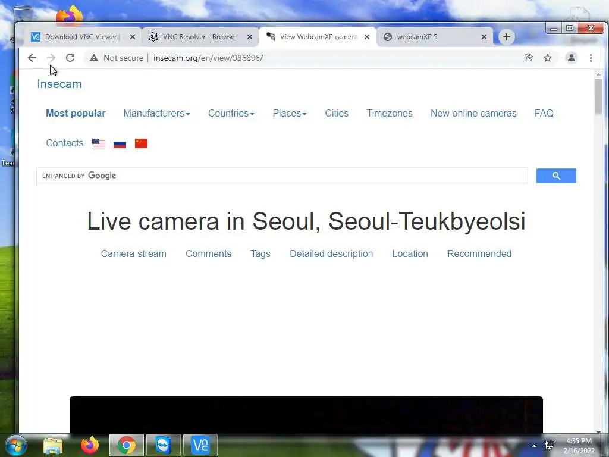
Task: Jump to the Location section
Action: tap(410, 253)
